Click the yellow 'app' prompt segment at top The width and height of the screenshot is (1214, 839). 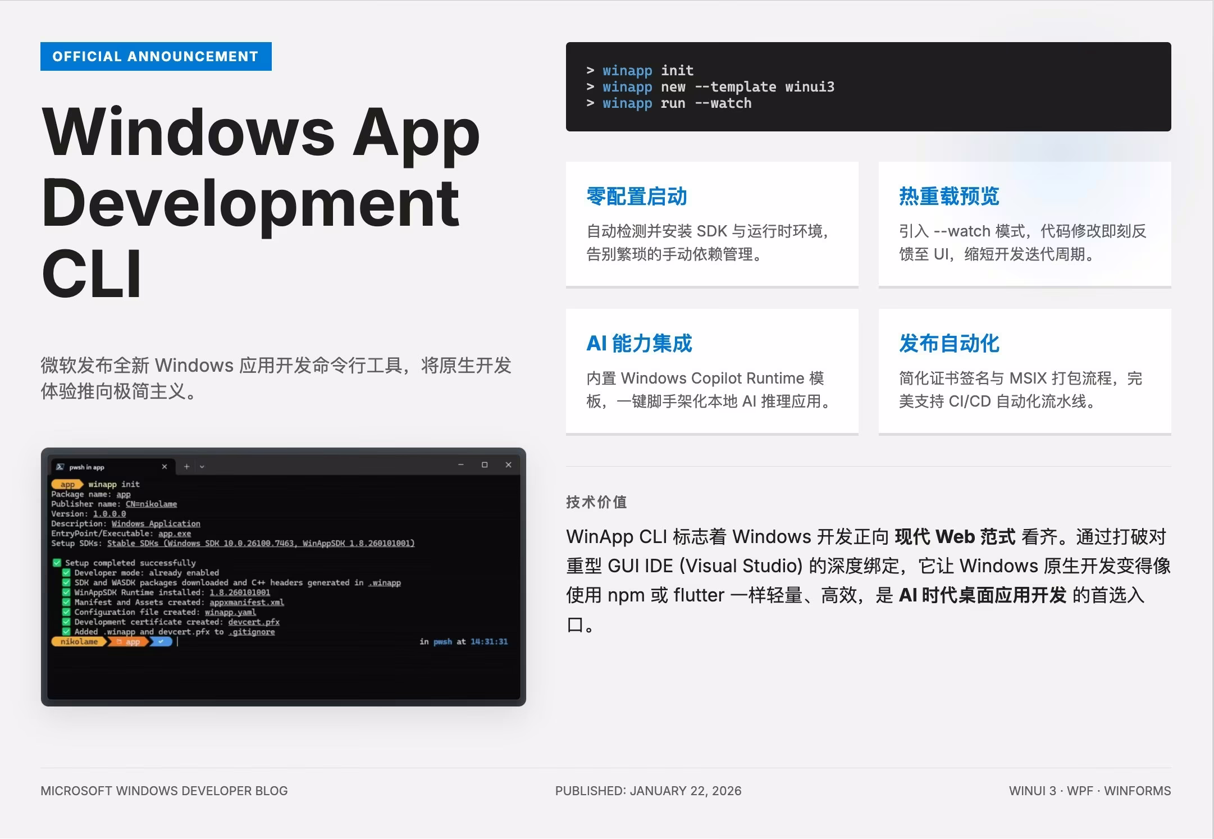67,484
